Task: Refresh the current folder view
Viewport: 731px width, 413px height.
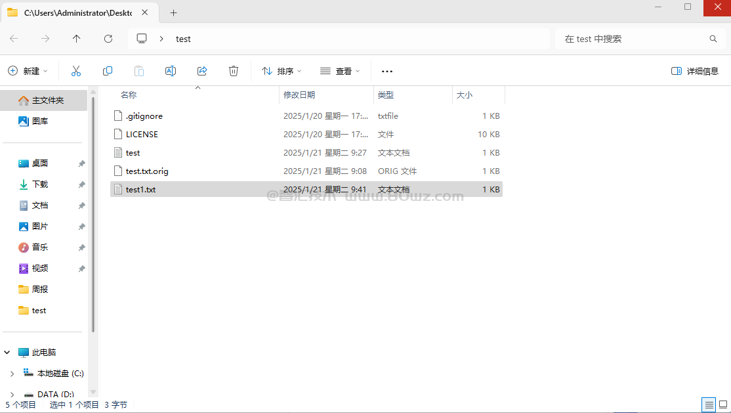Action: pos(108,39)
